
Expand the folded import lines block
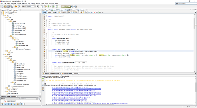(47, 16)
